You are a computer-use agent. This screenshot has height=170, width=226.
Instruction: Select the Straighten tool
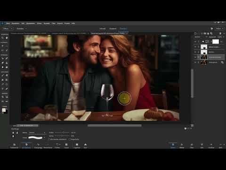[7, 101]
